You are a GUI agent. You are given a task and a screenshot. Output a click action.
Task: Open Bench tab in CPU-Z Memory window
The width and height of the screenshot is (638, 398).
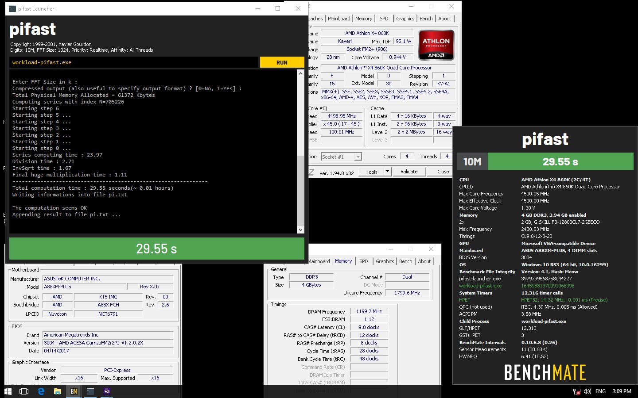point(406,261)
